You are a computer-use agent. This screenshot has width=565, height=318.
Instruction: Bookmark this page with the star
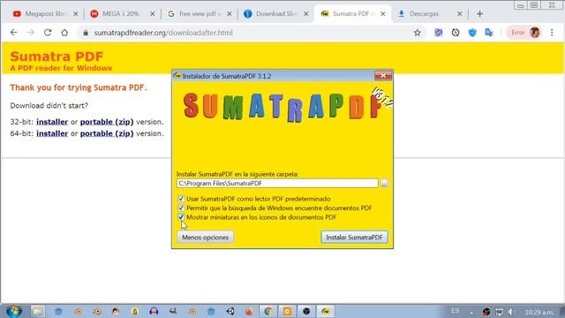coord(418,33)
